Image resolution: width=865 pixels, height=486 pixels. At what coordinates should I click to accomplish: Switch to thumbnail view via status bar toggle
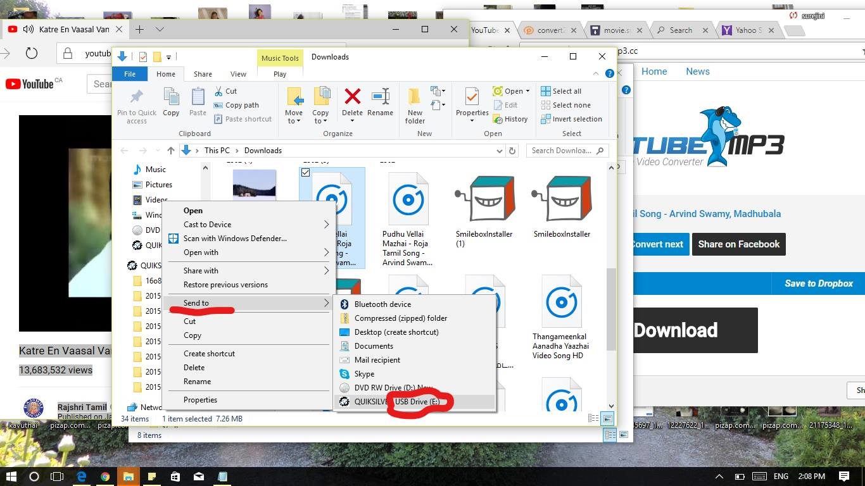[x=606, y=418]
